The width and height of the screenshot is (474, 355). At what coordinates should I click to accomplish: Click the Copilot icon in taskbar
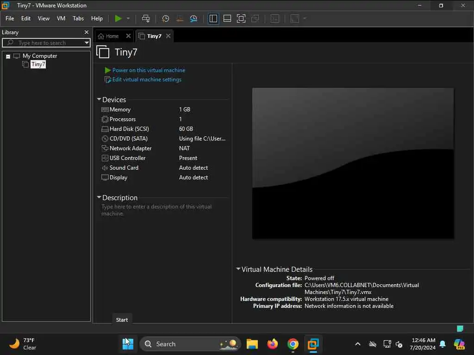coord(459,344)
